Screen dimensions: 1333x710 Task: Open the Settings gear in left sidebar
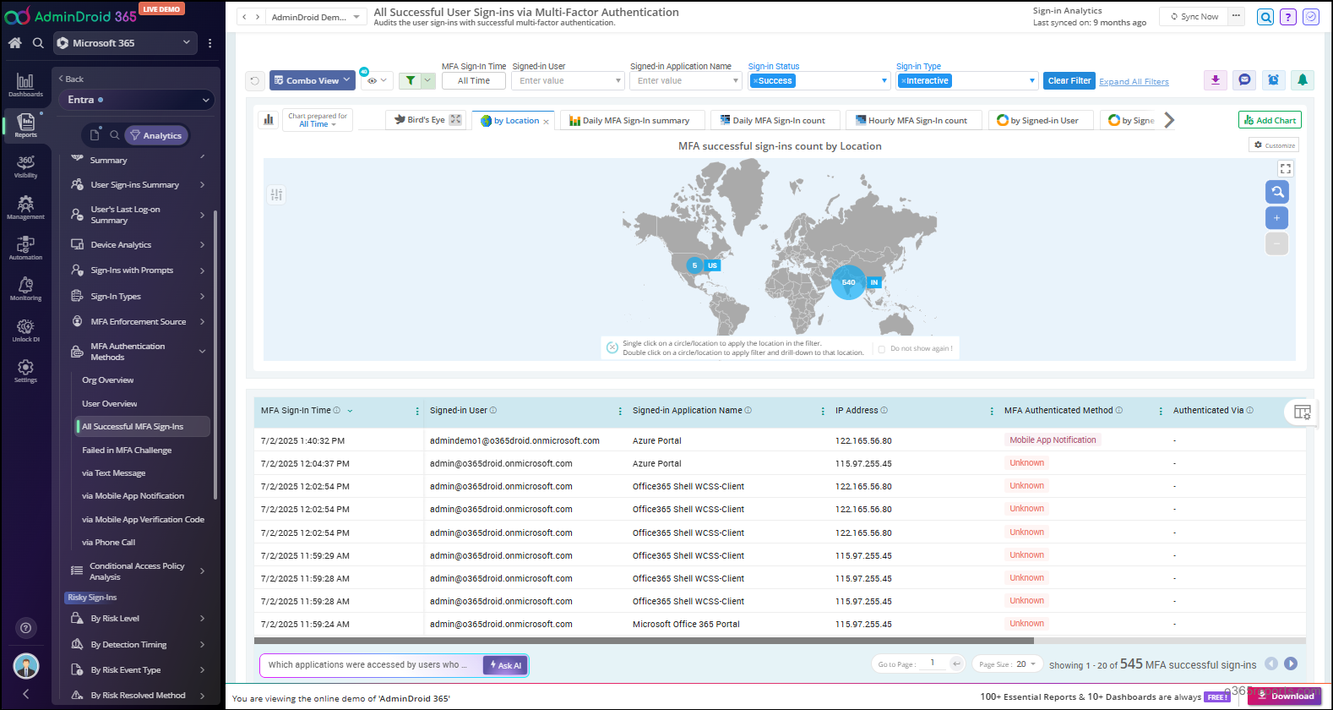[x=25, y=370]
